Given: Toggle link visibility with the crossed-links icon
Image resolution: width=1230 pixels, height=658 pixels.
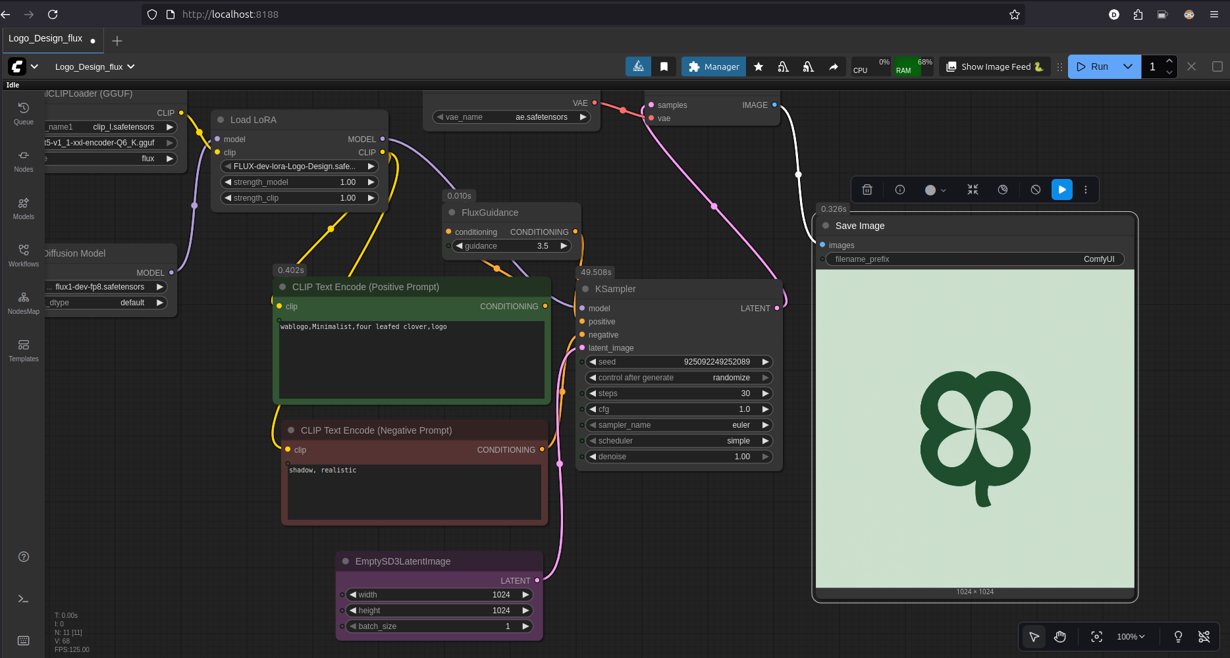Looking at the screenshot, I should (x=1204, y=636).
